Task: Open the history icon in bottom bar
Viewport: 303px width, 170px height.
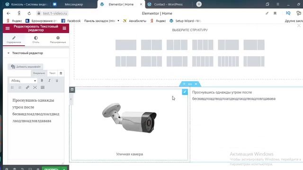Action: tap(22, 169)
